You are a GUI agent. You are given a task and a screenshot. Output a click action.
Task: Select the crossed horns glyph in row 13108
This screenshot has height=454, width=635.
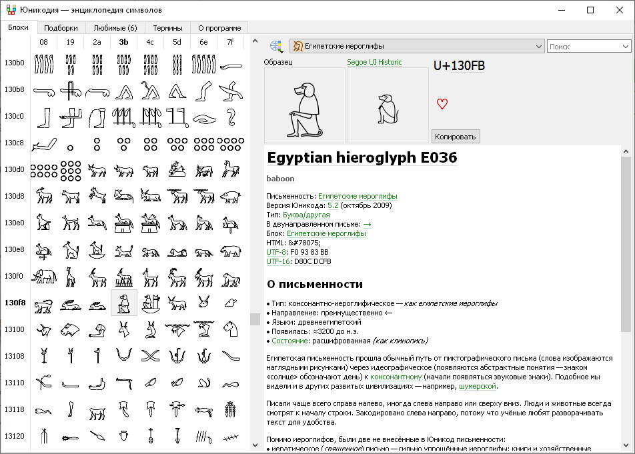click(x=150, y=356)
